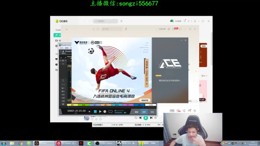Image resolution: width=260 pixels, height=146 pixels.
Task: Click the heart badge icon in the player bar
Action: pos(178,111)
